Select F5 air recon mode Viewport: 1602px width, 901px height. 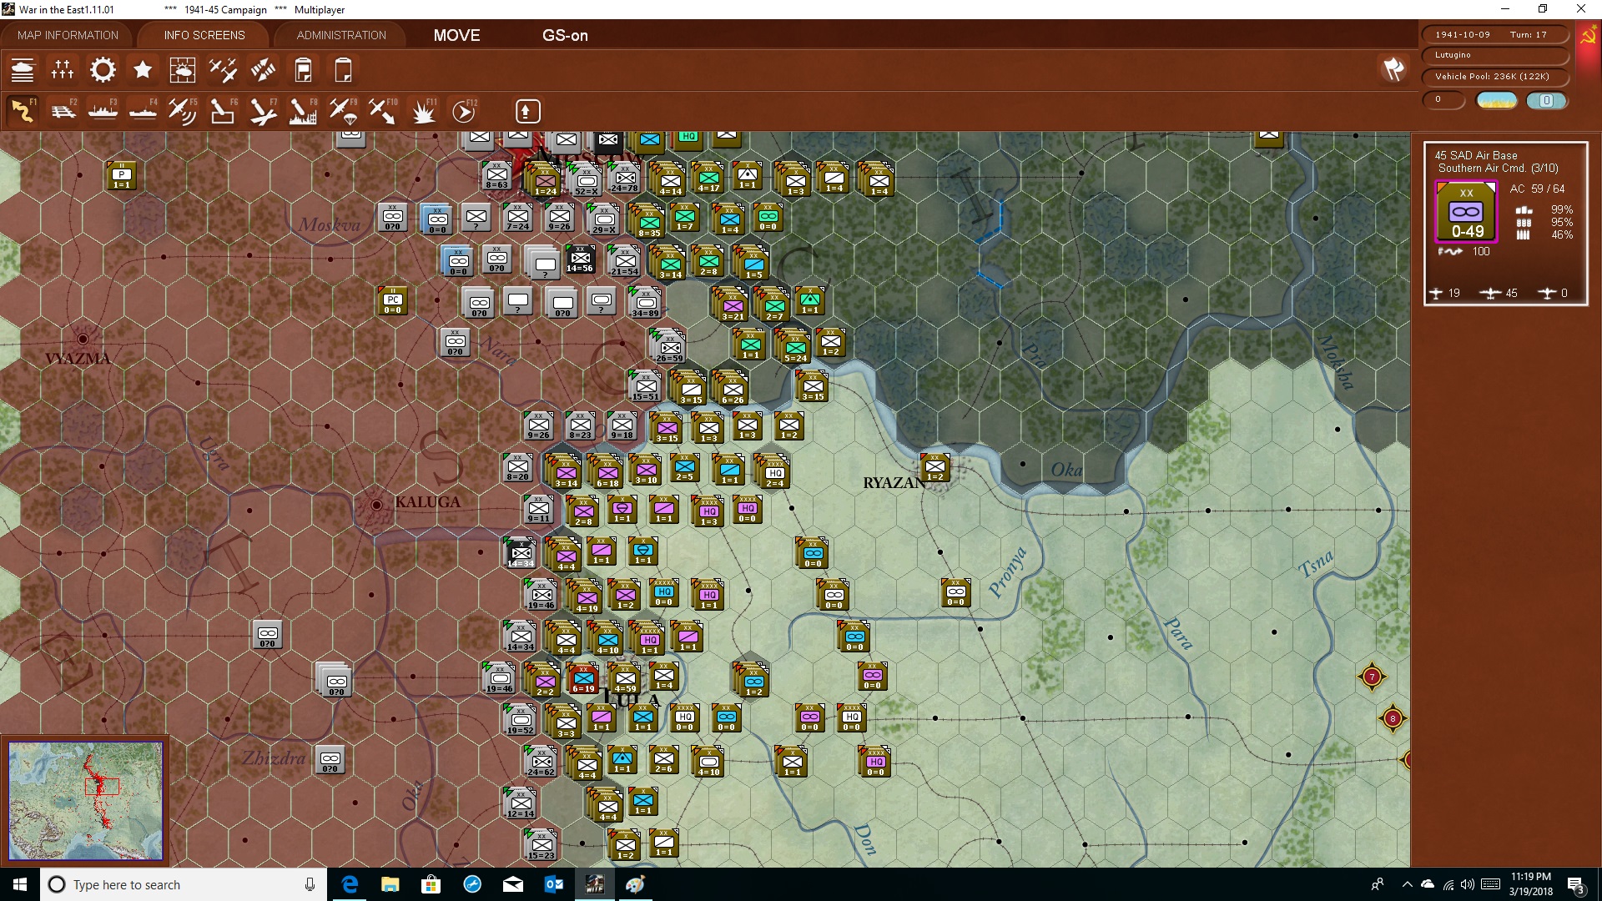pyautogui.click(x=183, y=111)
